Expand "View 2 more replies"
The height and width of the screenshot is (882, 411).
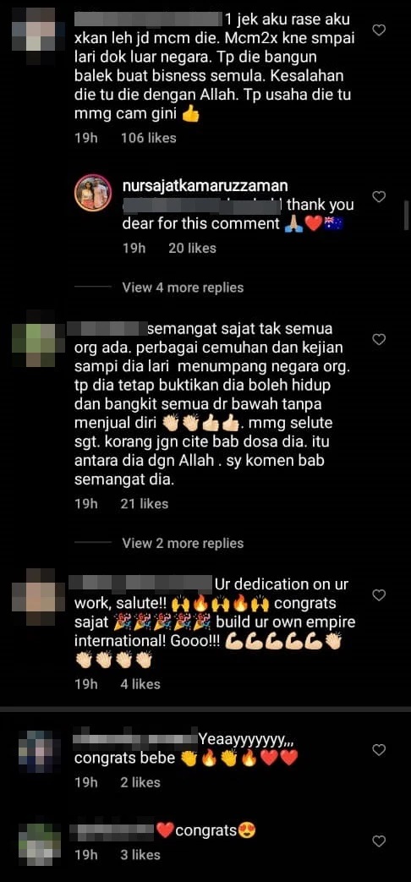tap(183, 544)
